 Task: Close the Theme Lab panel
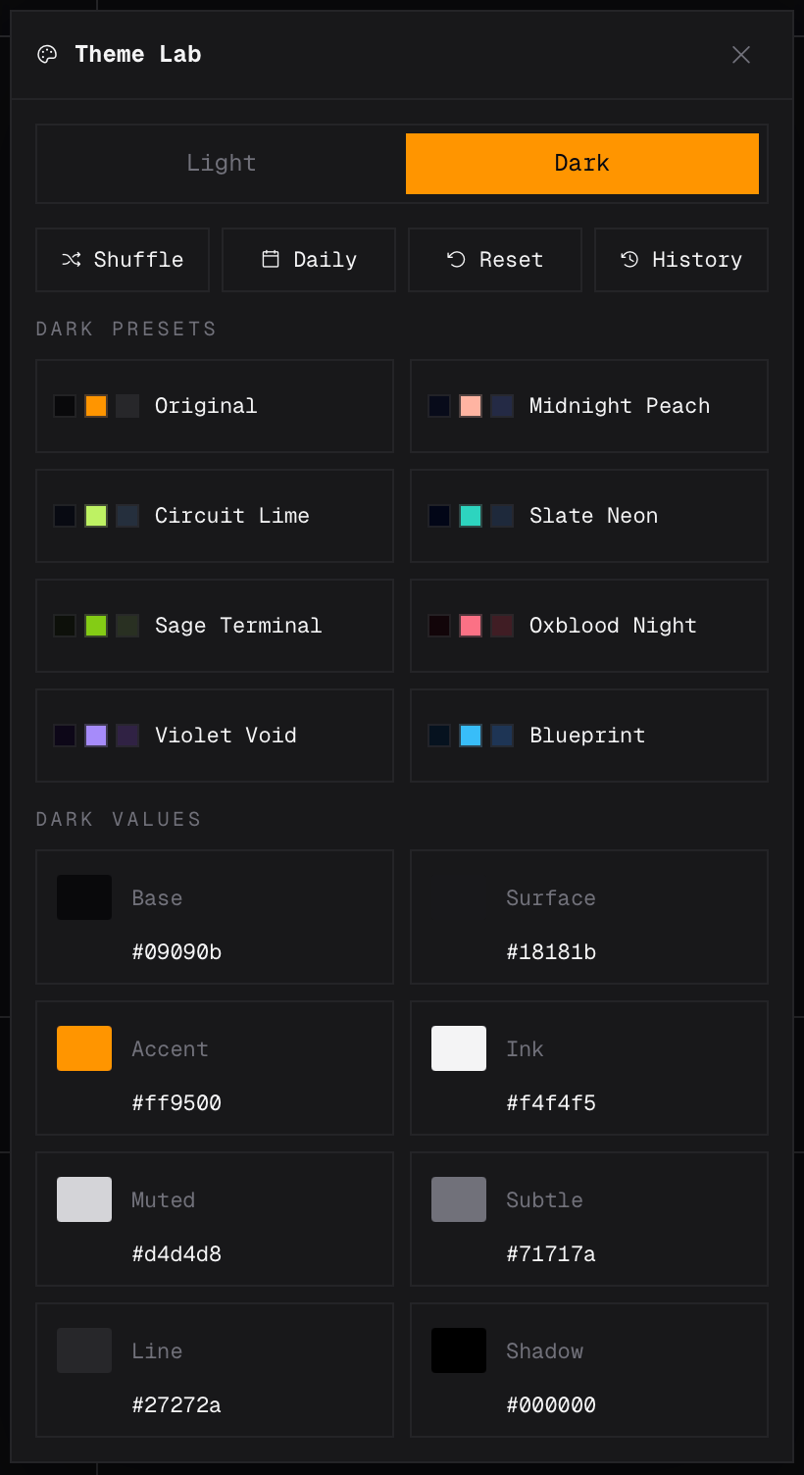click(x=741, y=55)
